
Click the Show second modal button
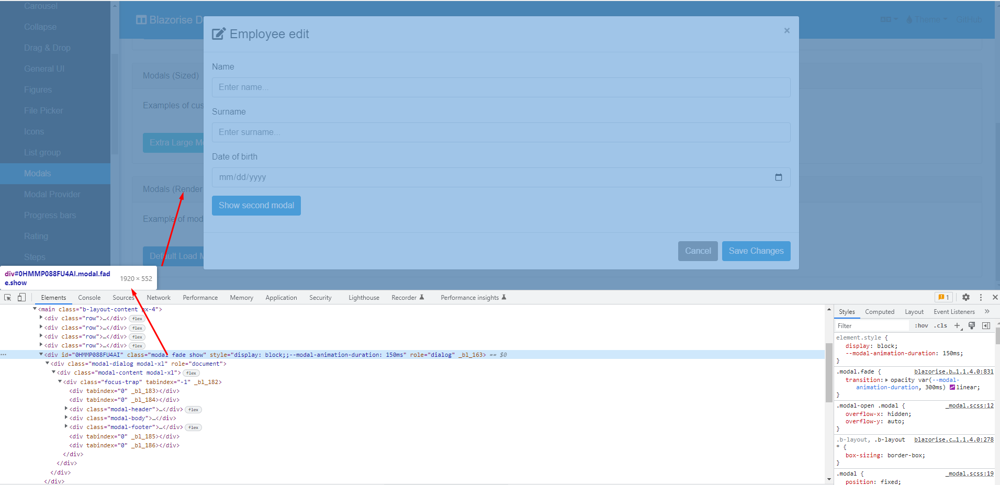click(256, 205)
